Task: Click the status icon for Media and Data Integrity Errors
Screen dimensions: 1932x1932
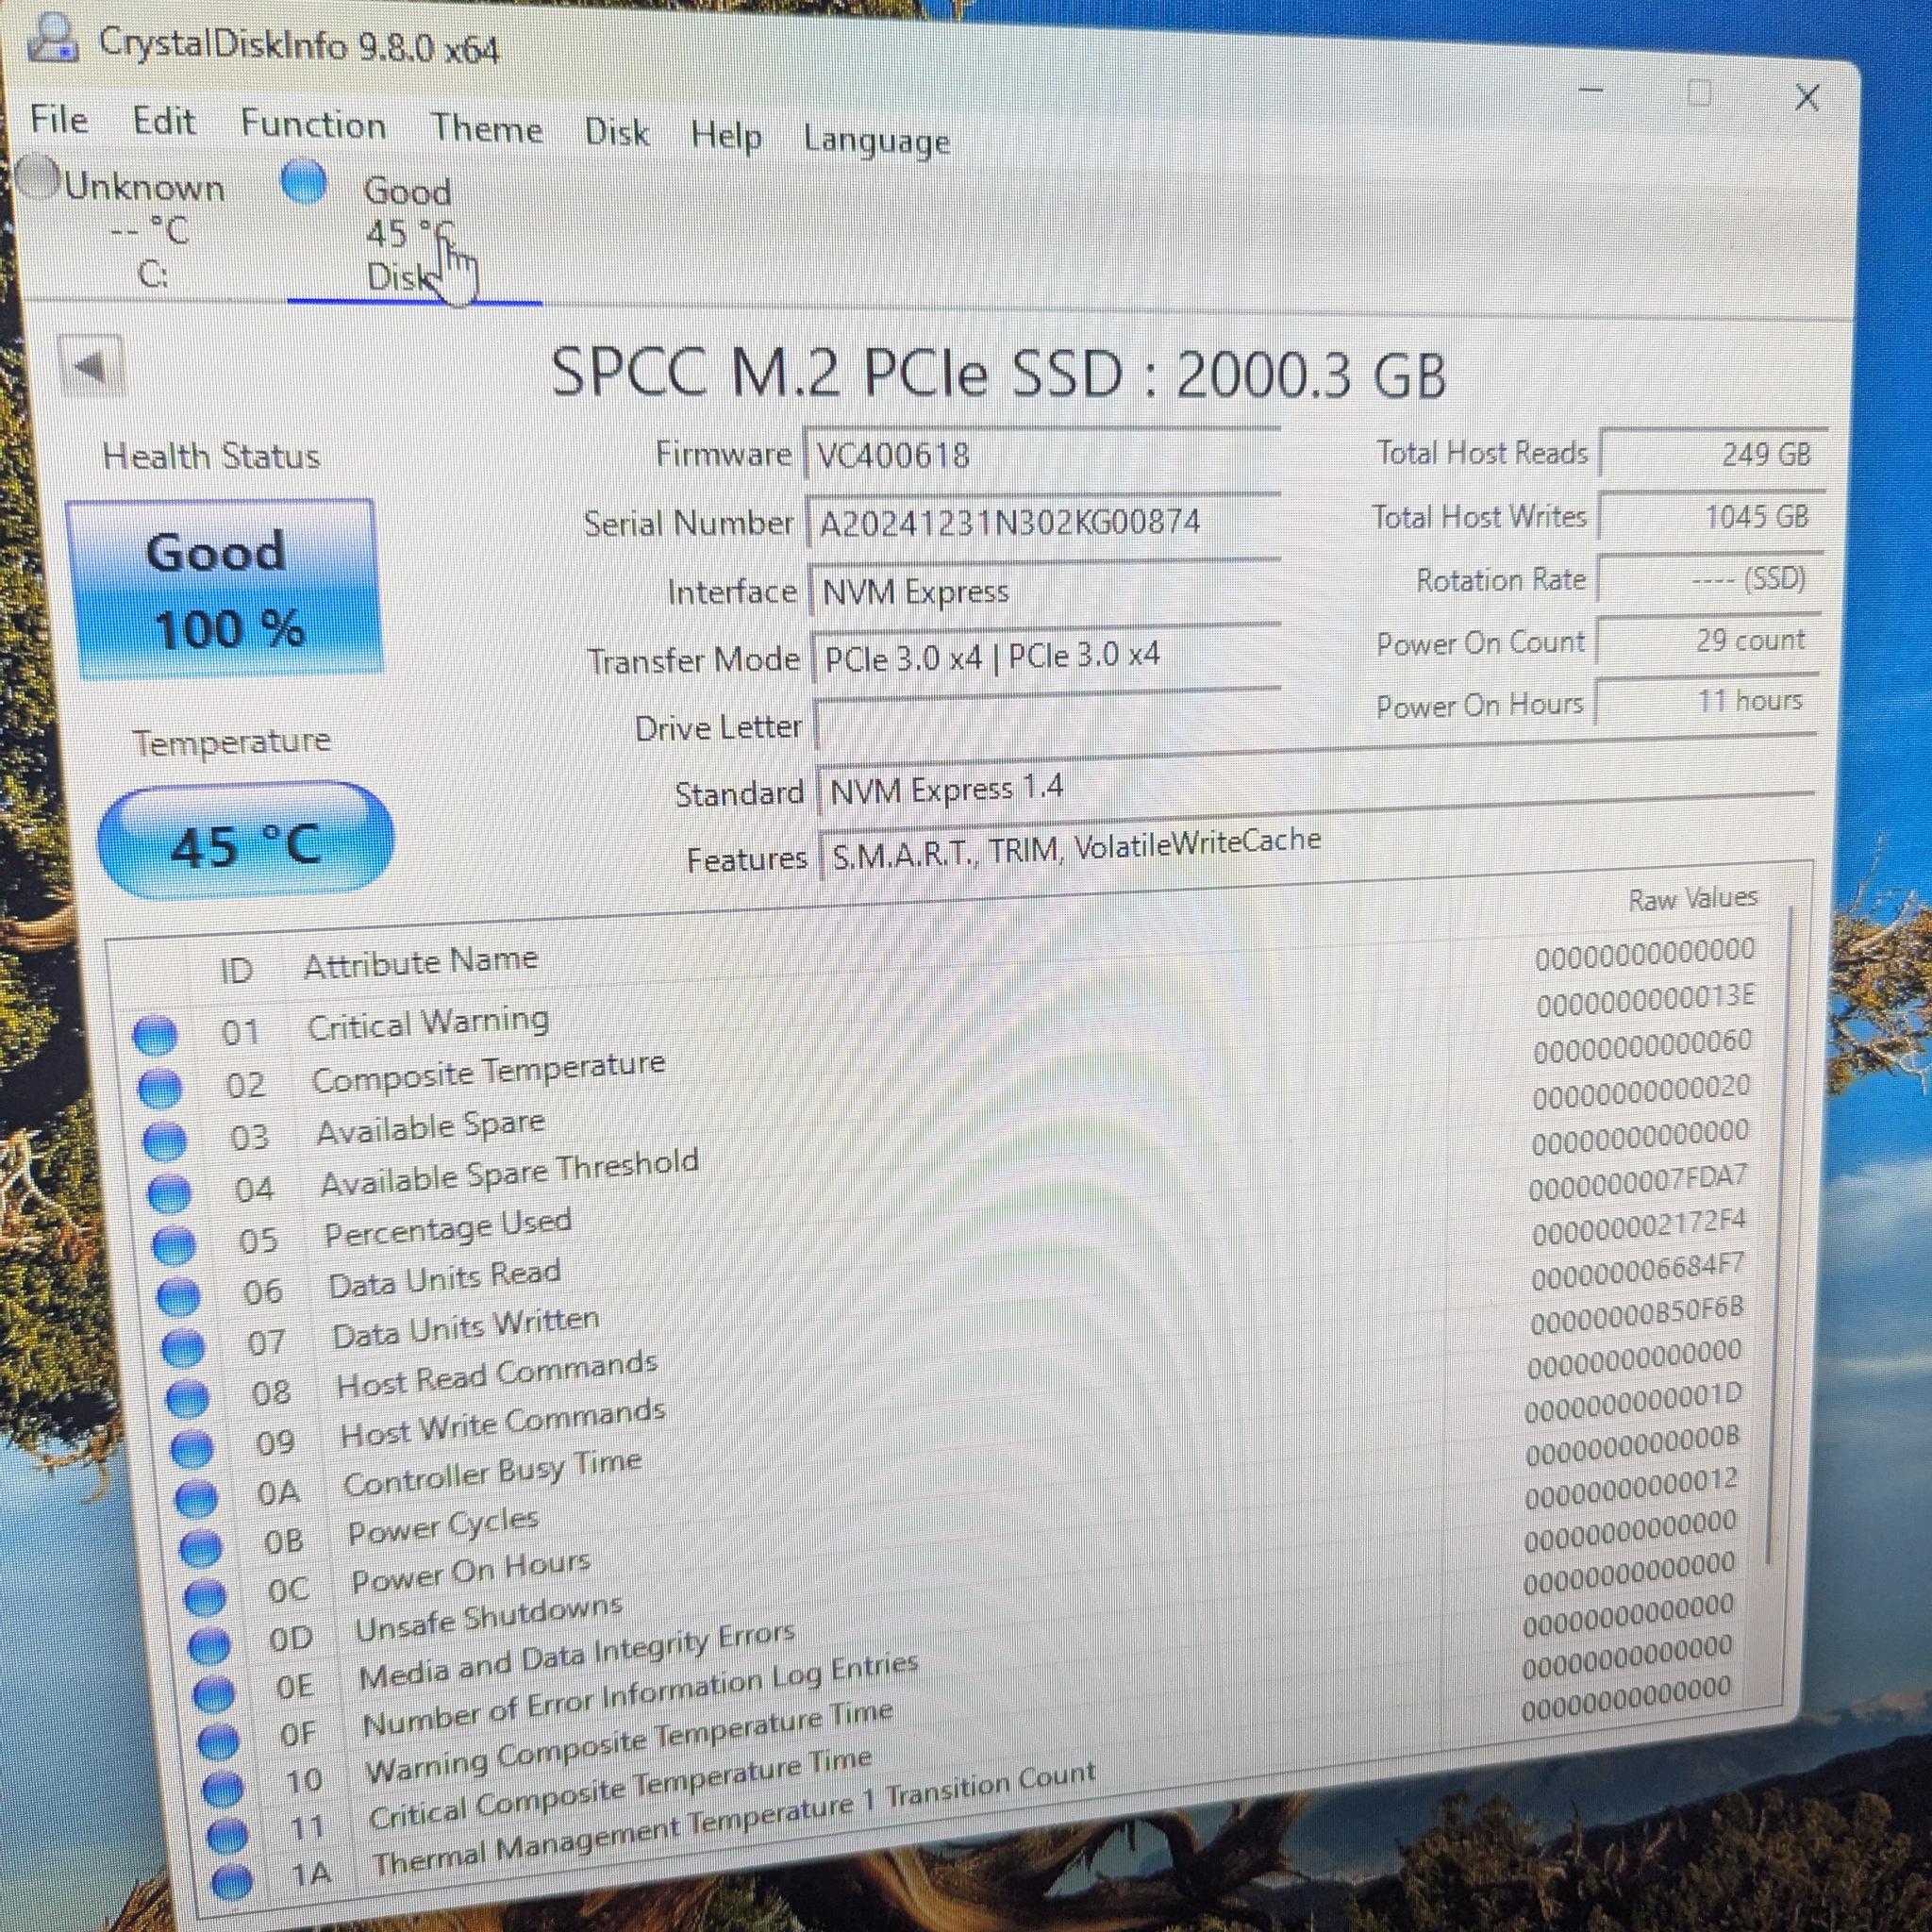Action: (214, 1694)
